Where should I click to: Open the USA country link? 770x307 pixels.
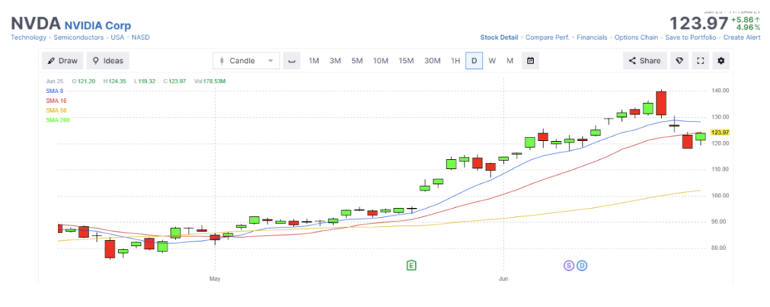(x=118, y=38)
